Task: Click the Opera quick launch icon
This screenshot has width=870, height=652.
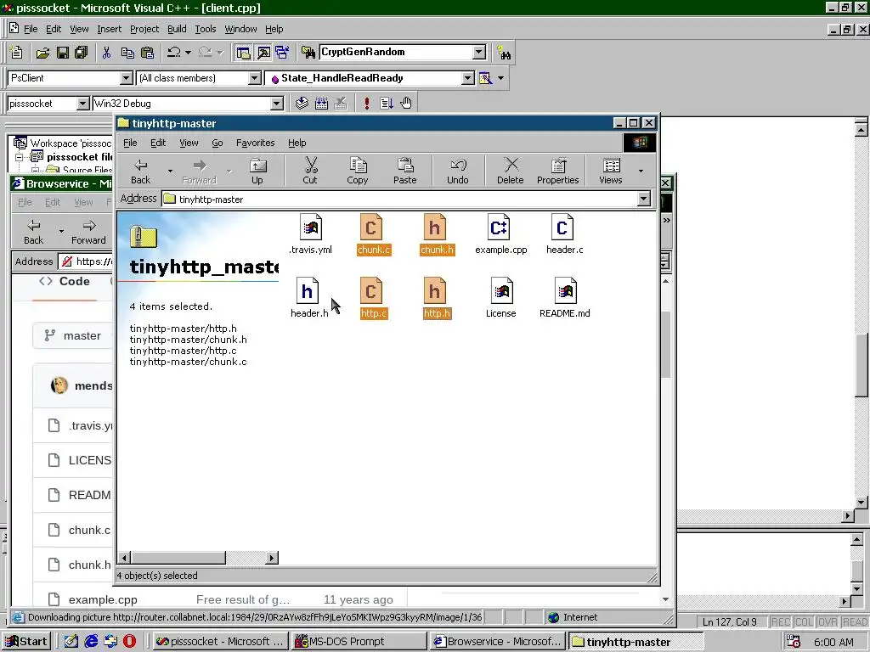Action: [x=129, y=642]
